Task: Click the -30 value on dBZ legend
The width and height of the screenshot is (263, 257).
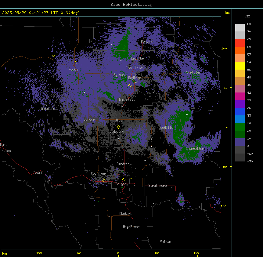Action: point(250,161)
